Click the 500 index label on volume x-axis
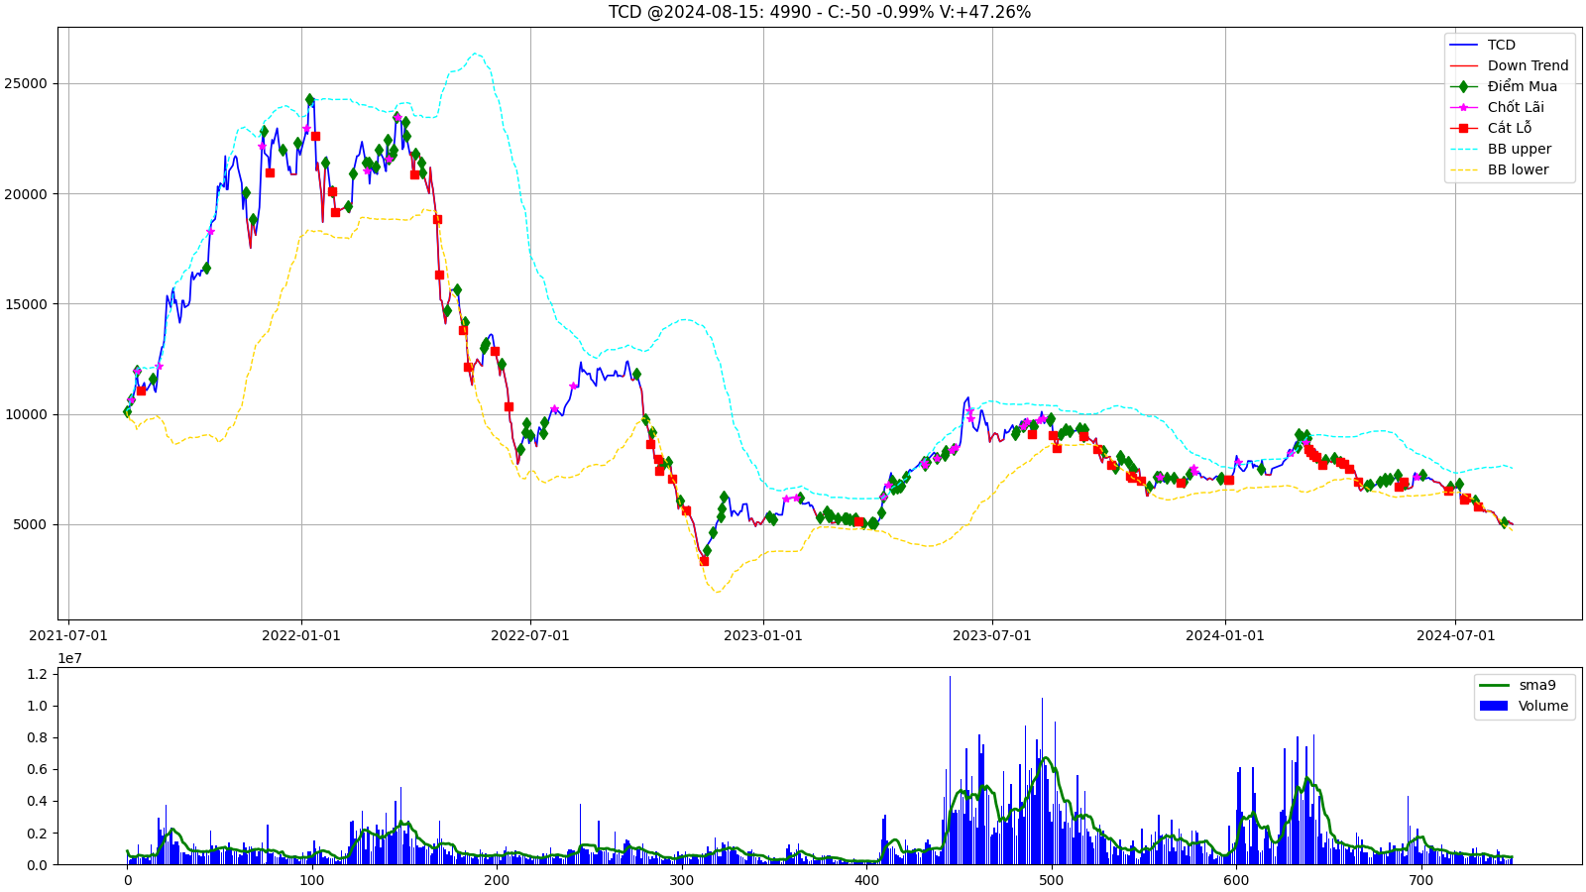 (x=1051, y=880)
